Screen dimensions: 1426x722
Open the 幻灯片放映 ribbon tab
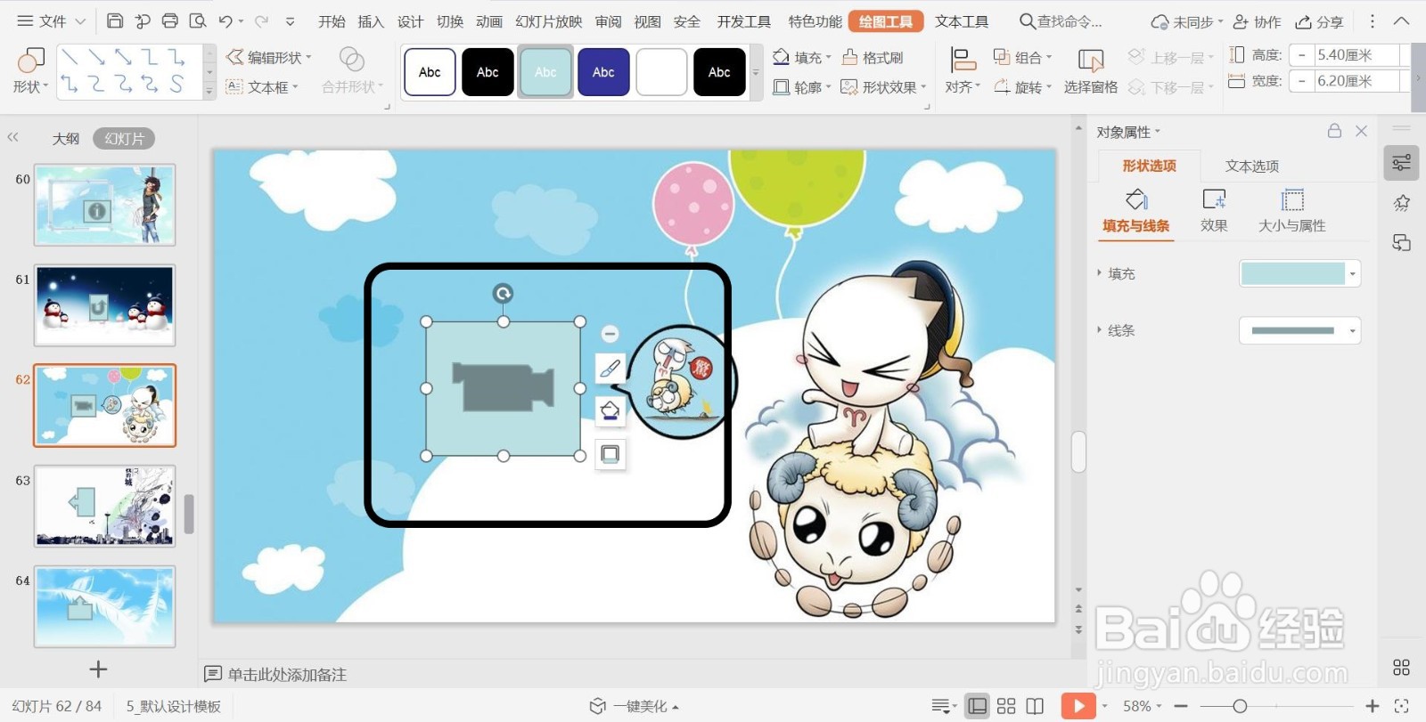point(548,21)
